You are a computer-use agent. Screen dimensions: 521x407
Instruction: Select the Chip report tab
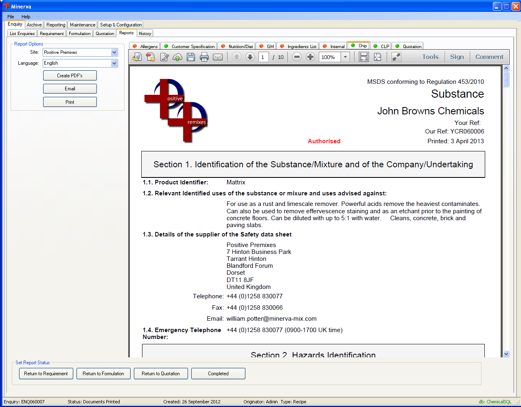tap(359, 46)
